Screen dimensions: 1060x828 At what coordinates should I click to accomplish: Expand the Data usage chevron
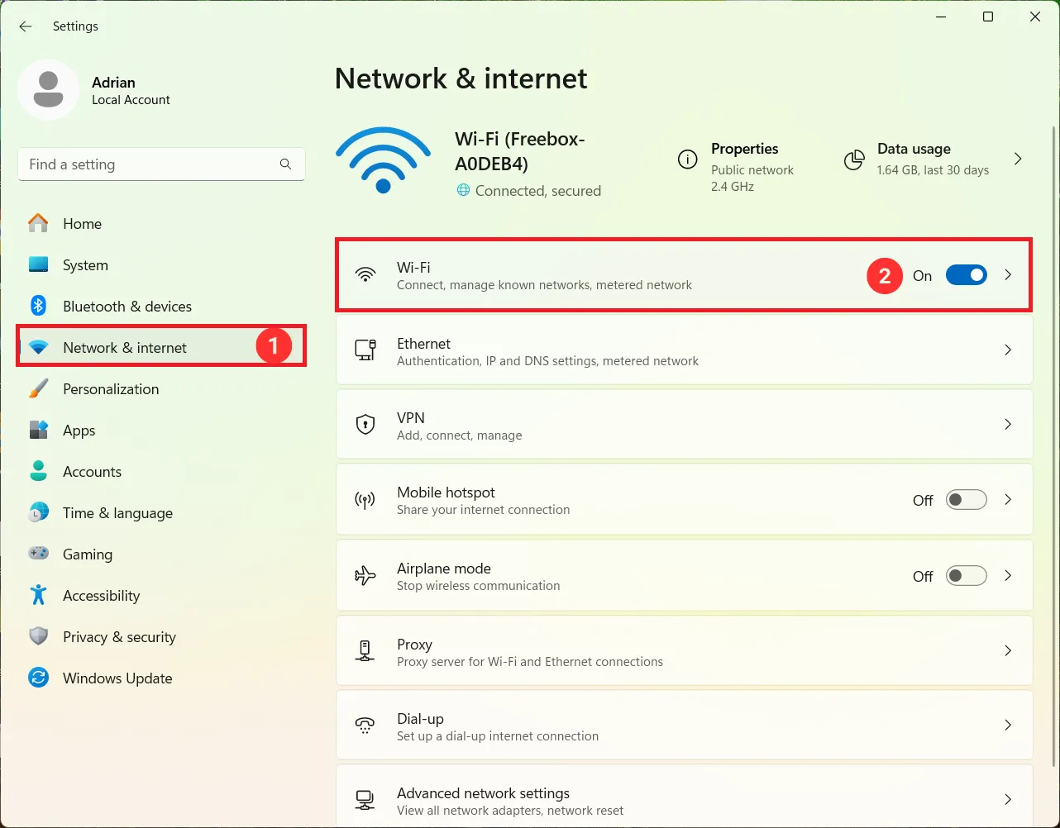1018,159
